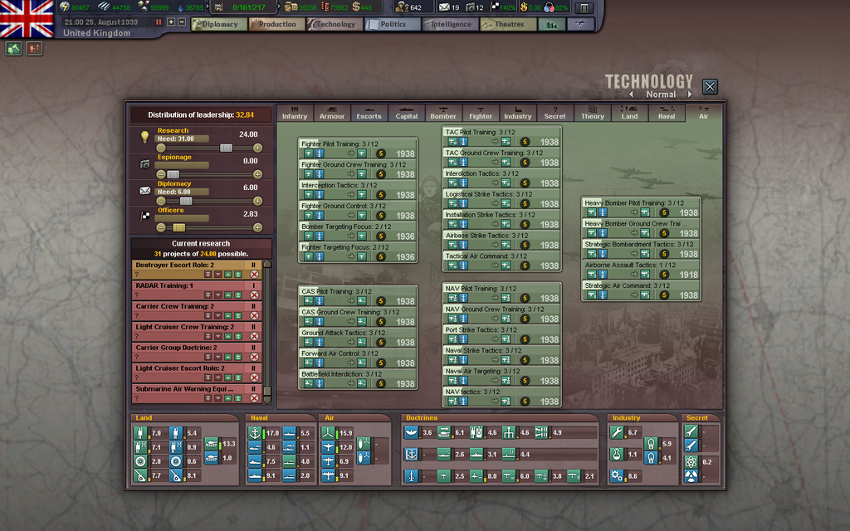Cancel Destroyer Escort Role research
This screenshot has width=850, height=531.
pos(254,275)
